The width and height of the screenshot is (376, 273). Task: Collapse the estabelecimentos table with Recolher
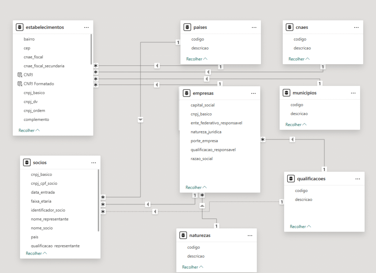(29, 130)
